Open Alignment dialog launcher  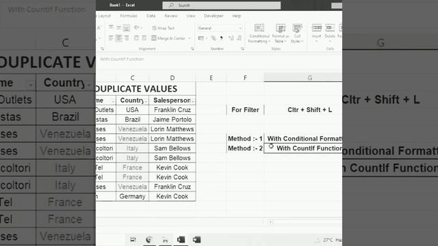192,49
